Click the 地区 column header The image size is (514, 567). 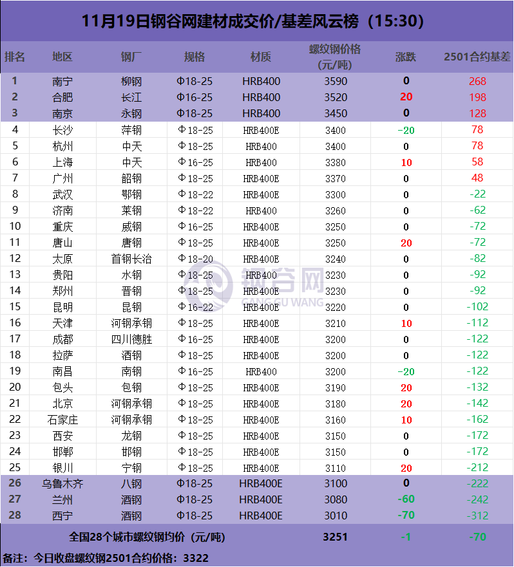coord(62,57)
